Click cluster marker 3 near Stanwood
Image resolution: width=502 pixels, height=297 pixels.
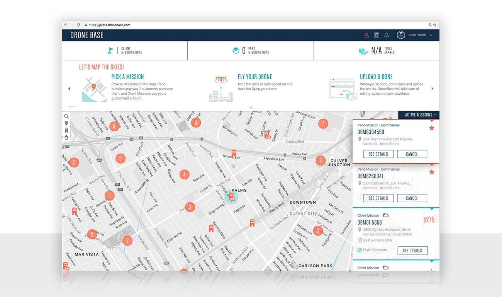110,196
